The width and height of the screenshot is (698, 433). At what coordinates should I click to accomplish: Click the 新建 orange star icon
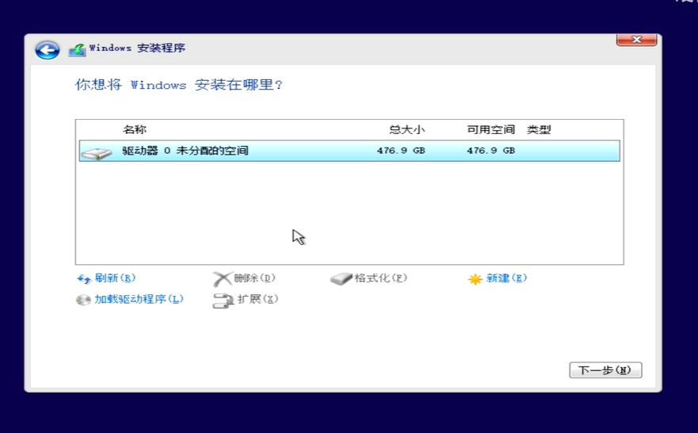[475, 279]
